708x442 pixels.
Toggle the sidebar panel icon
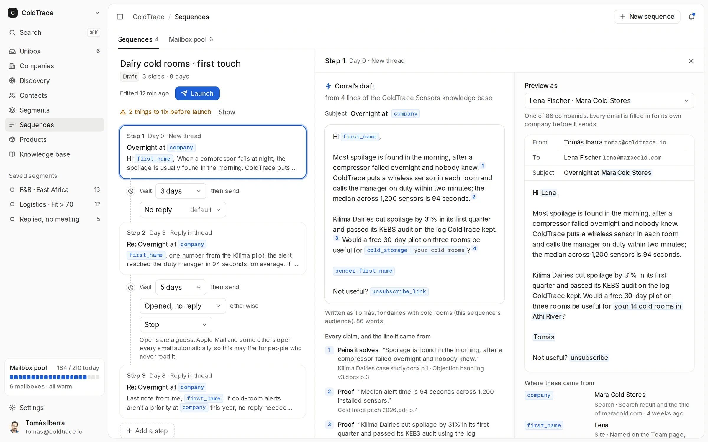120,17
